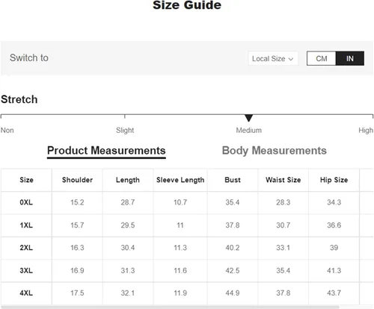
Task: Click the Sleeve Length column header
Action: tap(180, 180)
